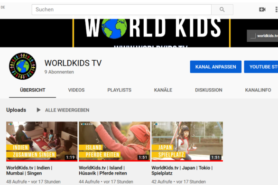
Task: Click the play icon beside Alle Wiedergeben
Action: click(38, 110)
